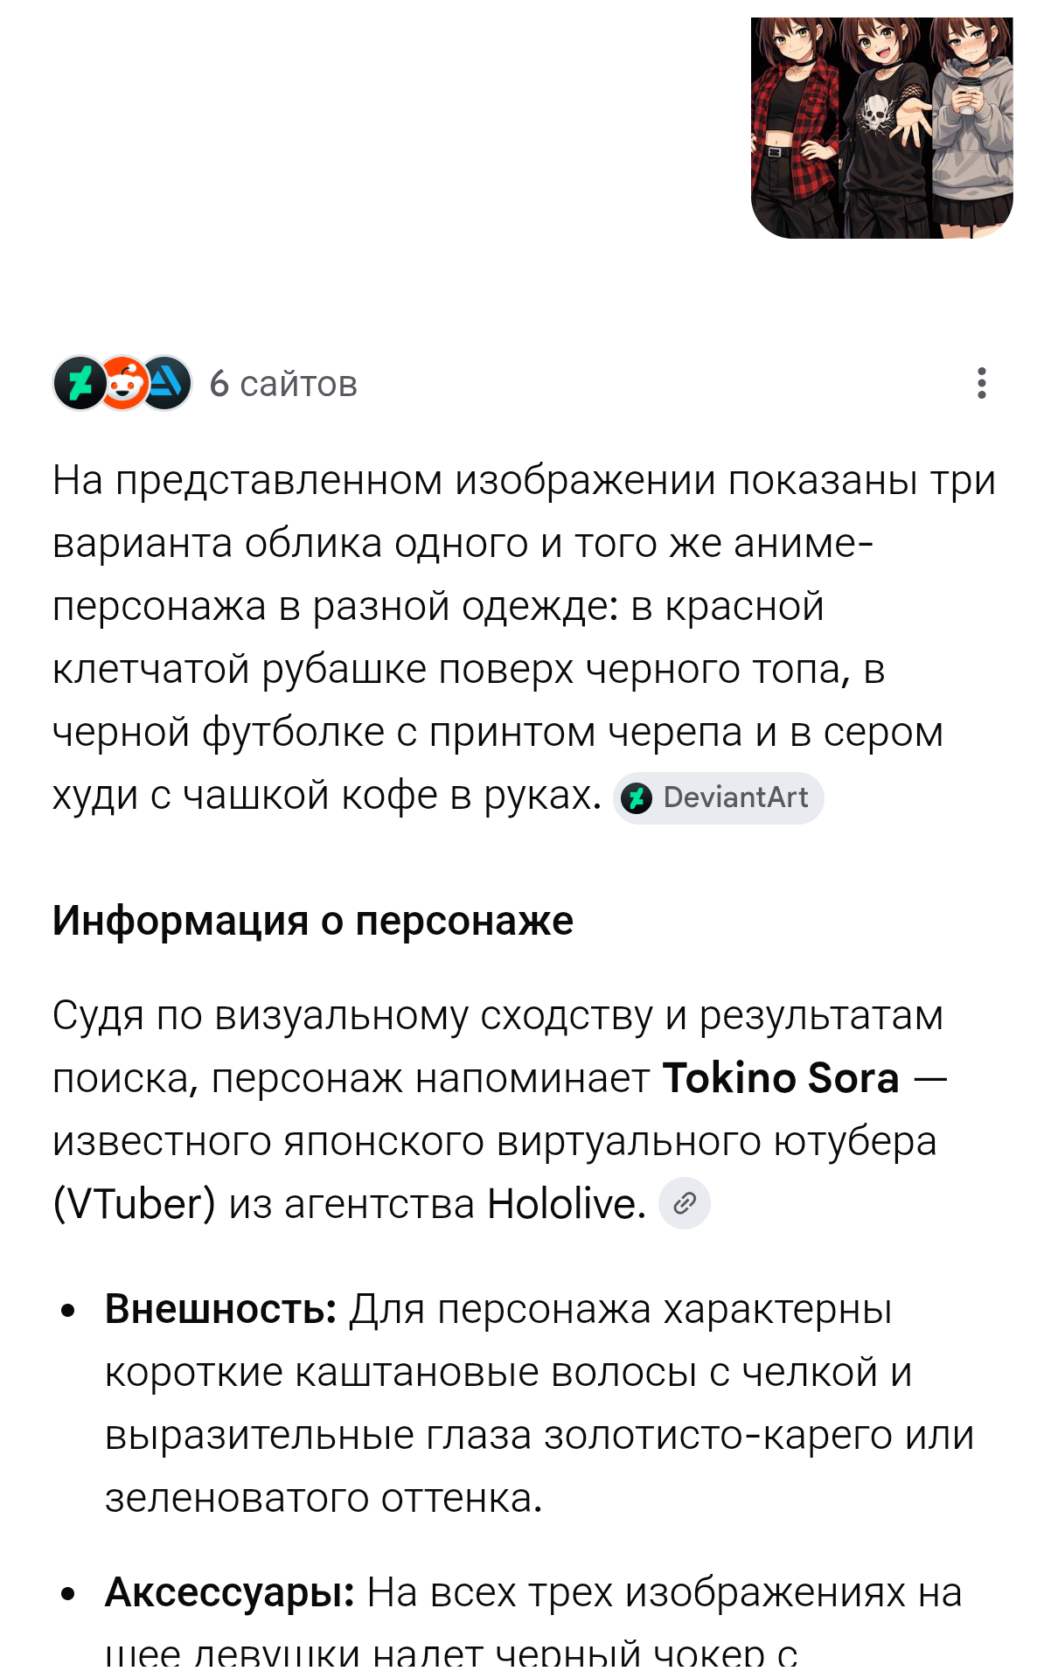The height and width of the screenshot is (1671, 1044).
Task: Click the "Аксессуары:" bullet label
Action: 229,1592
